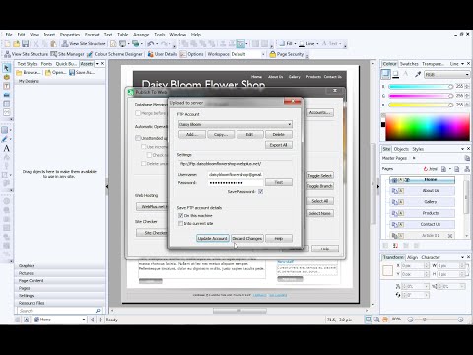Click the Undo arrow icon
This screenshot has width=473, height=355.
click(151, 44)
